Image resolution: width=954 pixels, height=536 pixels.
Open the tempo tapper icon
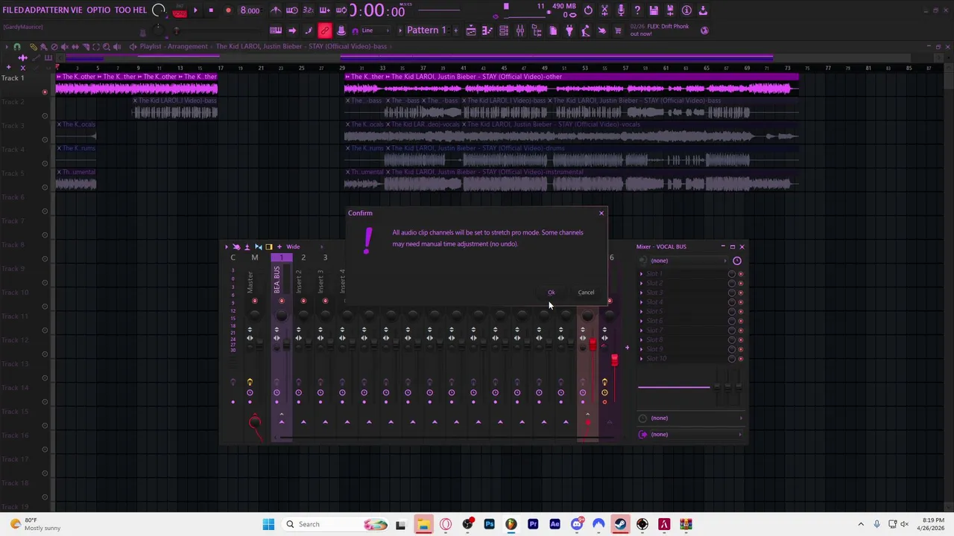pos(586,31)
